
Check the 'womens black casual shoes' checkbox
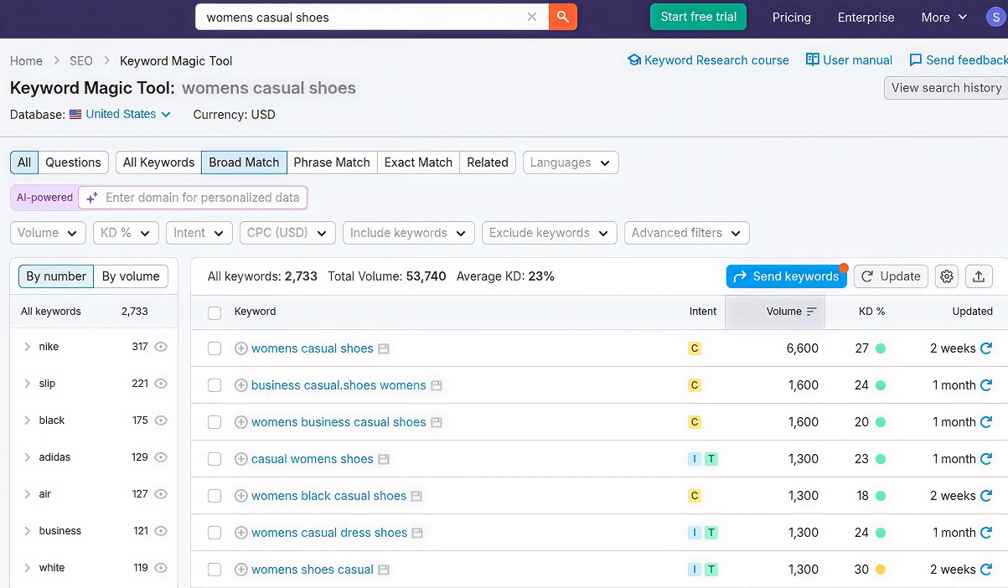[215, 496]
